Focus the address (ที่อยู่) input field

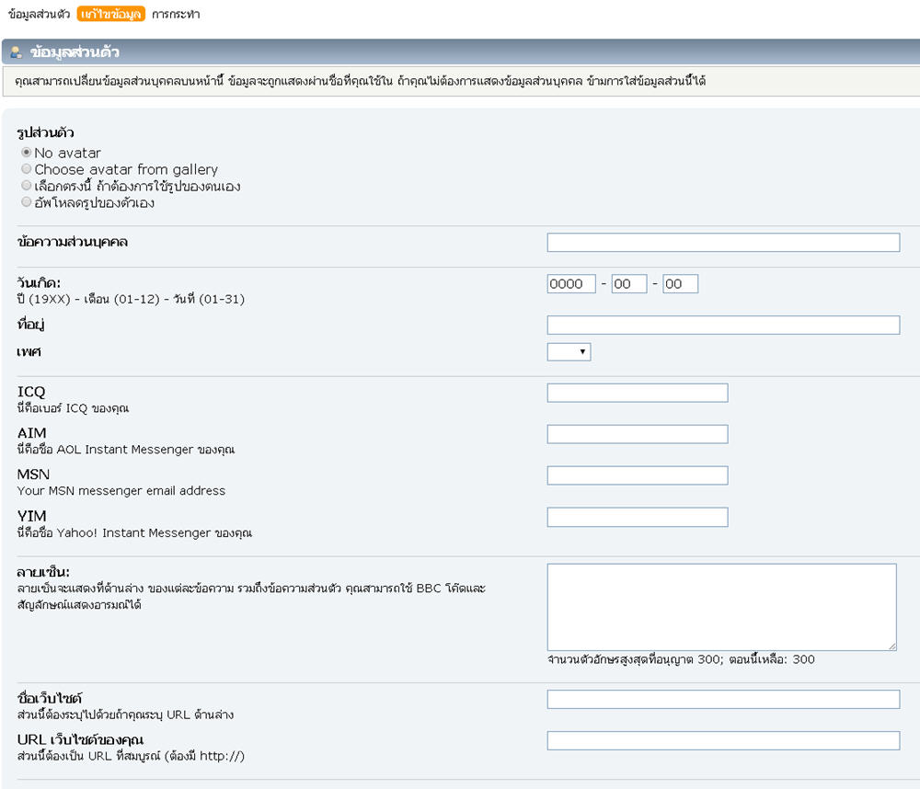click(x=723, y=325)
